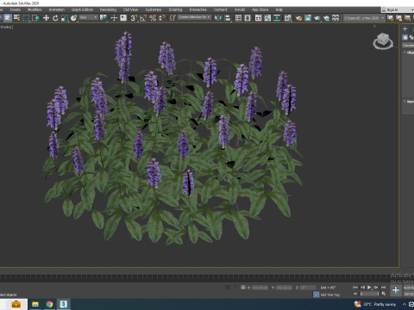Viewport: 414px width, 310px height.
Task: Open the Arnold menu
Action: pos(240,9)
